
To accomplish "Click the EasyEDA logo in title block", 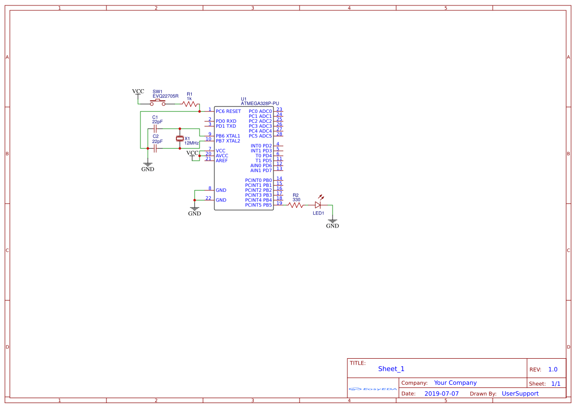I will click(372, 389).
